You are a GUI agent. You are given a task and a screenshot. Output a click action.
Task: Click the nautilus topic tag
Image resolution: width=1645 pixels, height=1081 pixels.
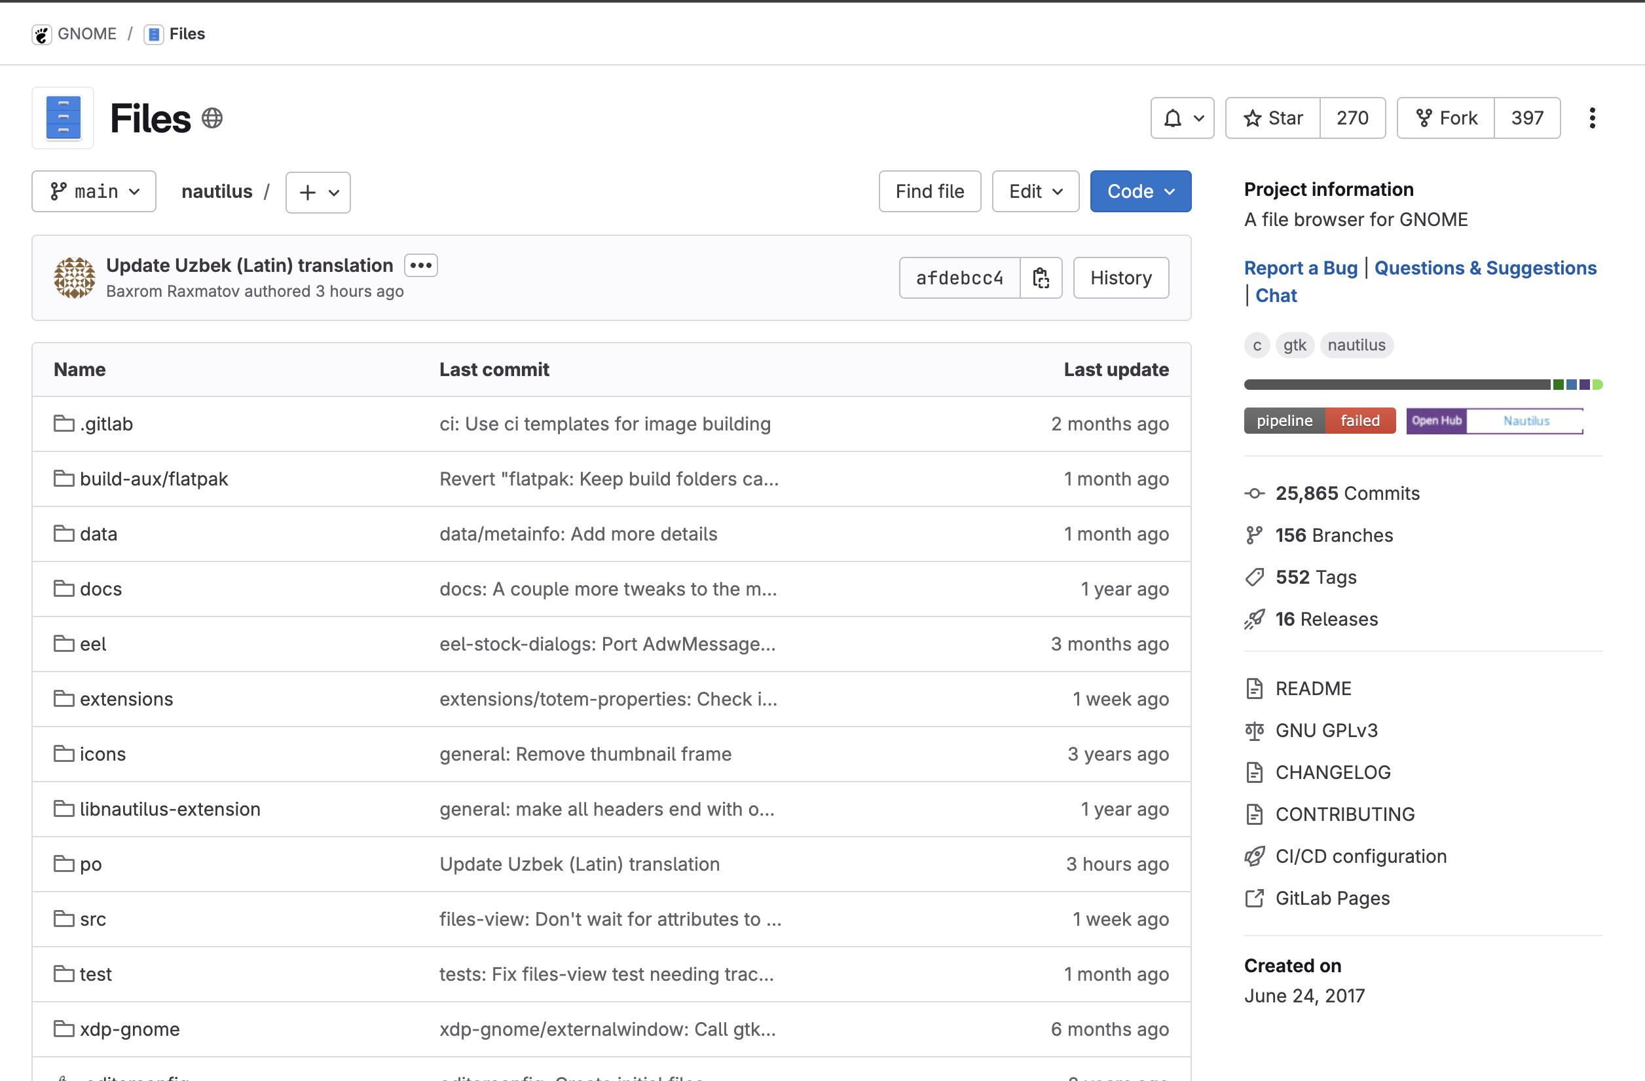click(1356, 345)
